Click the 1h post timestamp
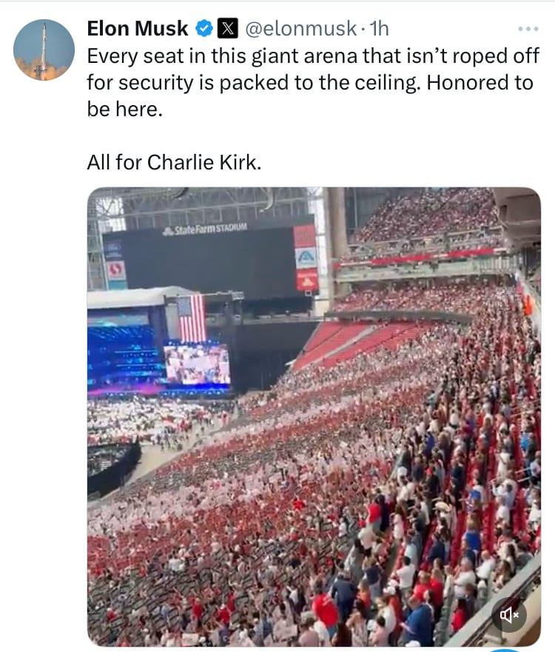555x652 pixels. 379,29
